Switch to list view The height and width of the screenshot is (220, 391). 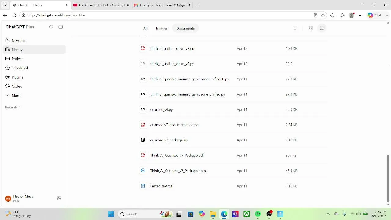[x=322, y=28]
